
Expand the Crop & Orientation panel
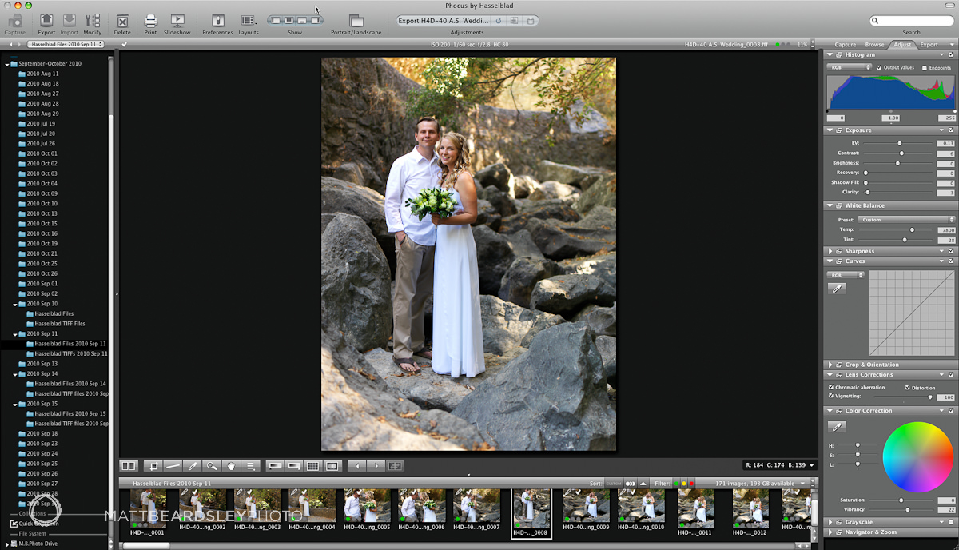pos(830,365)
